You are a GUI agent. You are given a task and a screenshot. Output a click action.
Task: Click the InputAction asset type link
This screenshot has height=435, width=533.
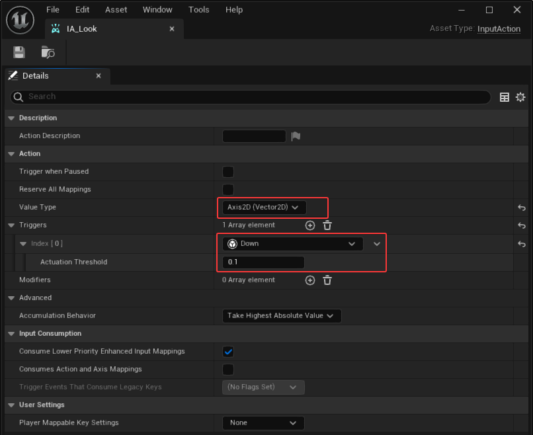pos(499,29)
